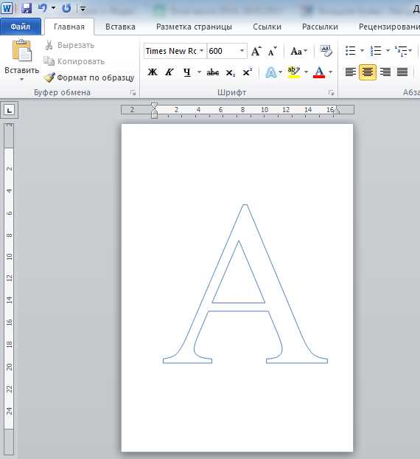This screenshot has height=459, width=420.
Task: Open the Разметка страницы tab
Action: point(194,27)
